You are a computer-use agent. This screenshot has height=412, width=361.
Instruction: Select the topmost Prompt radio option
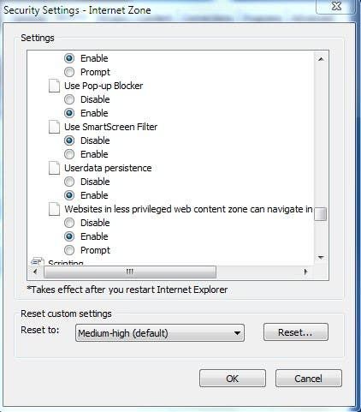click(69, 72)
